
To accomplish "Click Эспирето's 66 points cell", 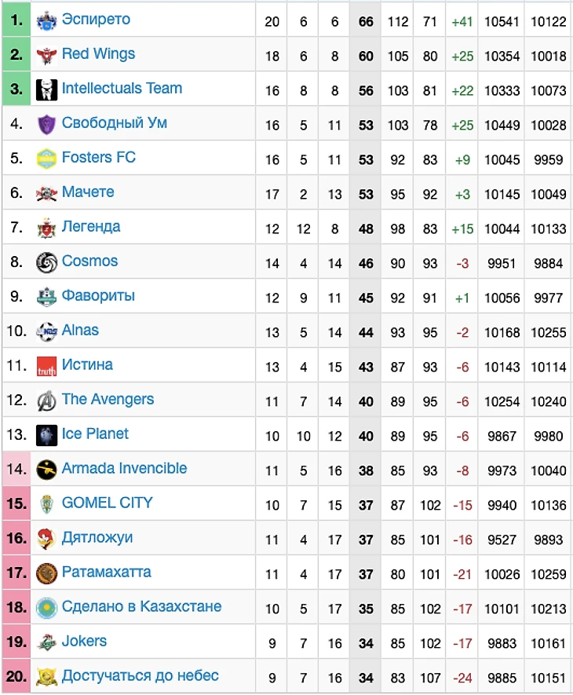I will pyautogui.click(x=366, y=22).
